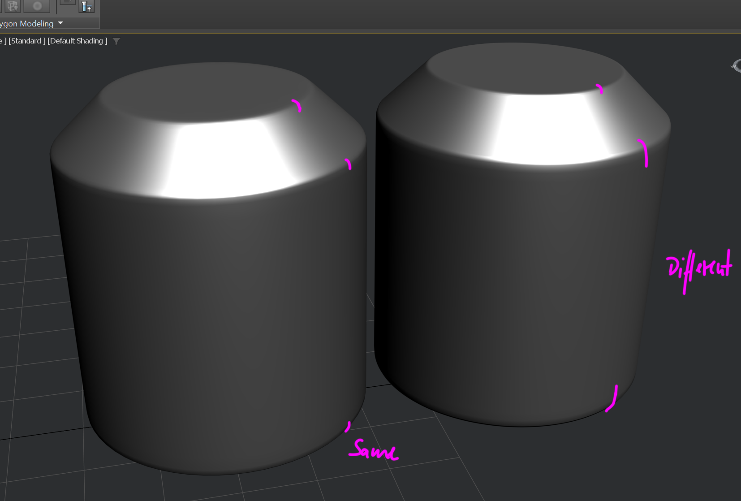Open the viewport filter funnel icon
Image resolution: width=741 pixels, height=501 pixels.
click(x=116, y=41)
